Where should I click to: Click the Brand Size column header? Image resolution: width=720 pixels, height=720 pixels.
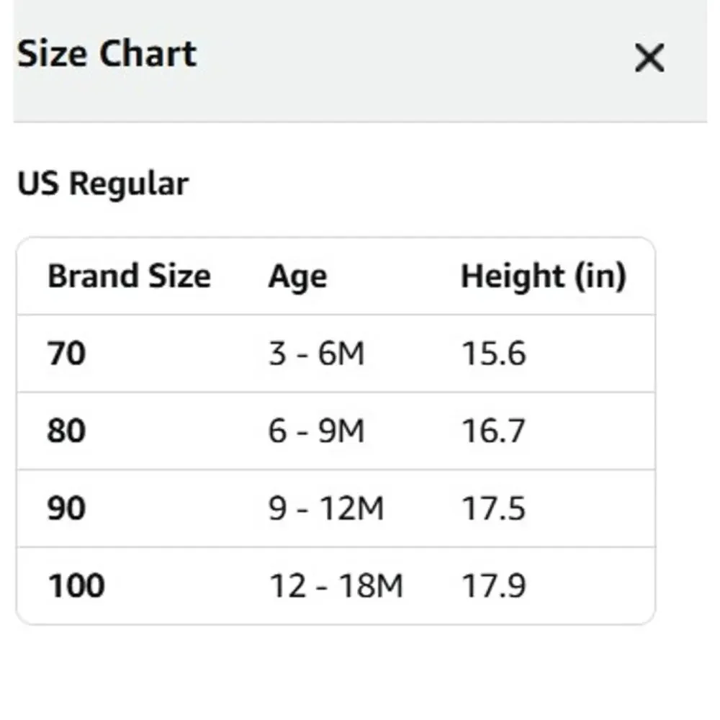(130, 276)
